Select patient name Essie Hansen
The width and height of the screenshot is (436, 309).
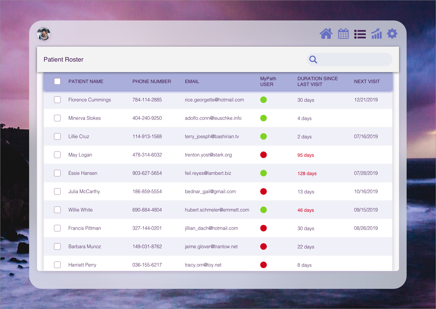click(83, 173)
